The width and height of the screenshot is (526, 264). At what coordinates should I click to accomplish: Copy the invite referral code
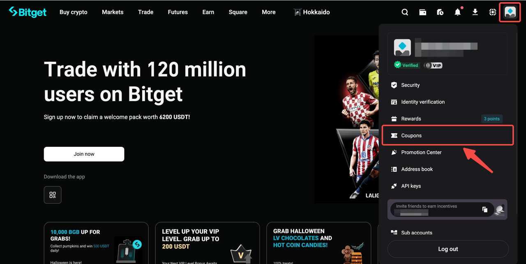coord(485,209)
